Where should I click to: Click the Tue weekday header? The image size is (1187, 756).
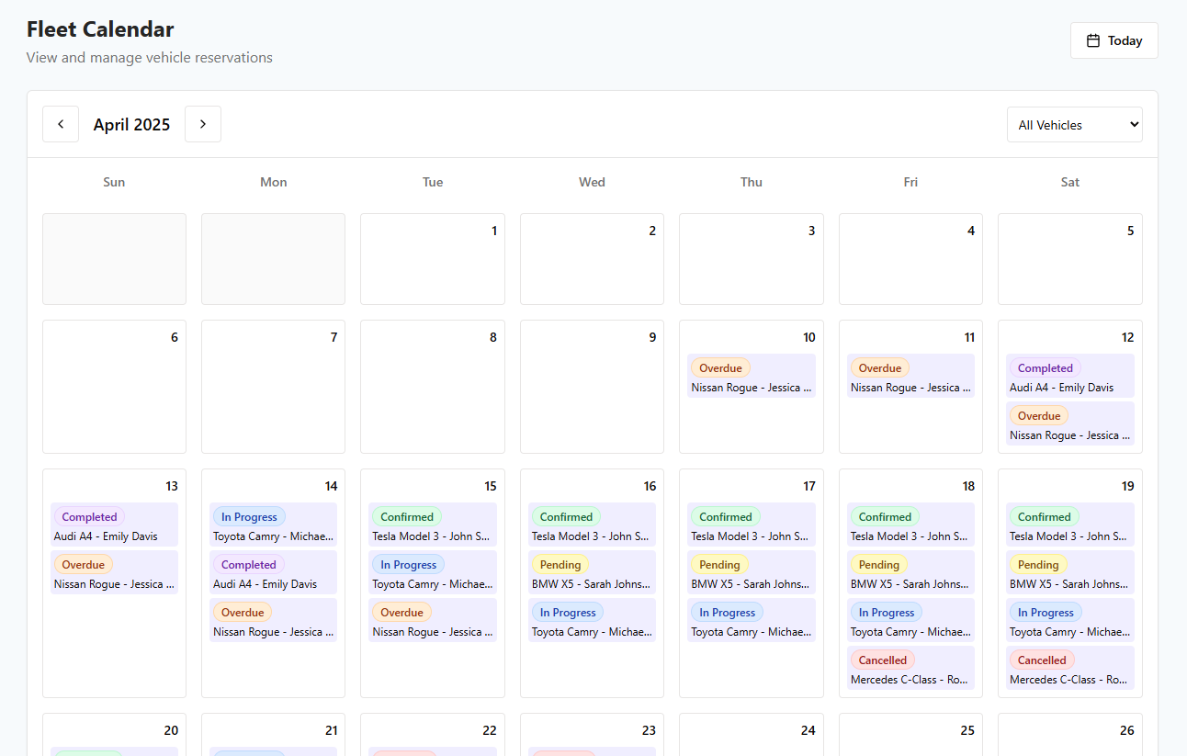[x=433, y=182]
